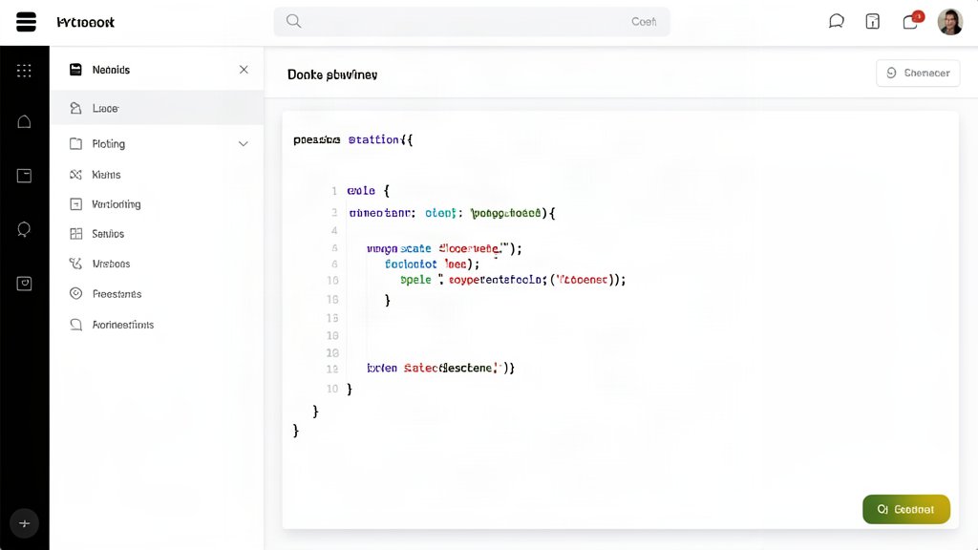The width and height of the screenshot is (978, 550).
Task: Select the Freestanes menu item
Action: tap(157, 294)
